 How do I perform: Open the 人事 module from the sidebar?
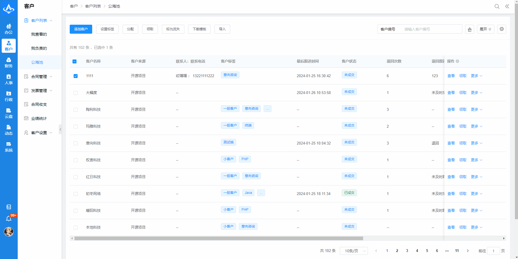9,79
